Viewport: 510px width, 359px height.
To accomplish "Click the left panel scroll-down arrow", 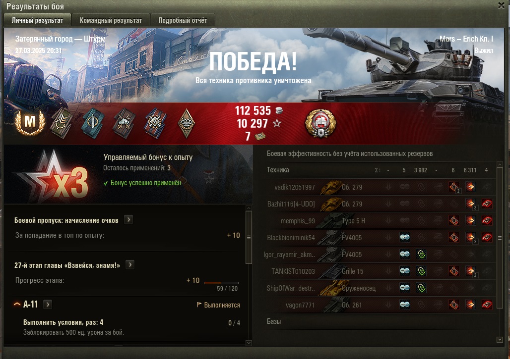I will (x=249, y=343).
